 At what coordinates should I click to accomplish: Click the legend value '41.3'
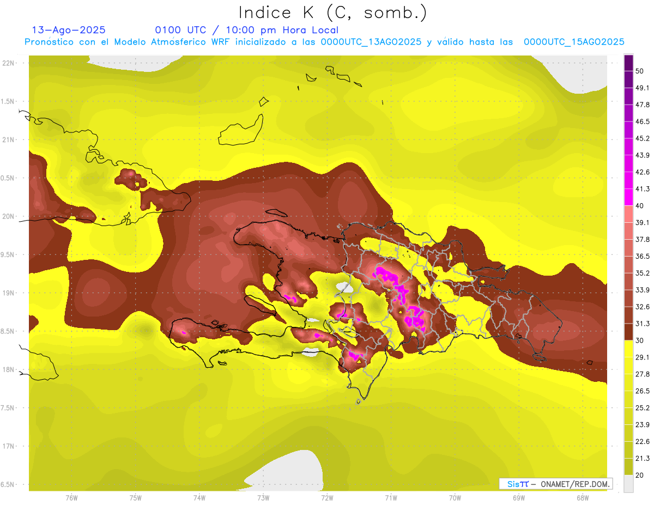tap(643, 189)
